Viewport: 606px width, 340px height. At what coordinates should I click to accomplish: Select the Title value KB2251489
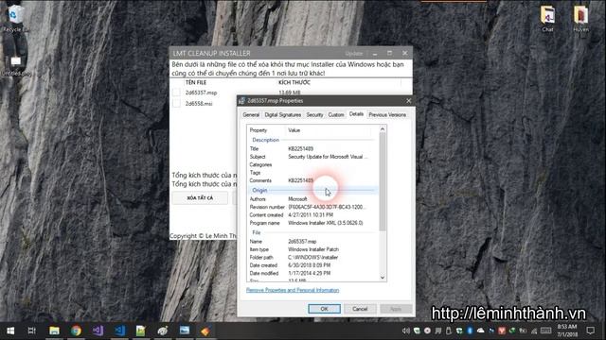point(301,149)
